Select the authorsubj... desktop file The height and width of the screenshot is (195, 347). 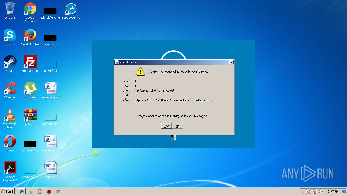(30, 146)
